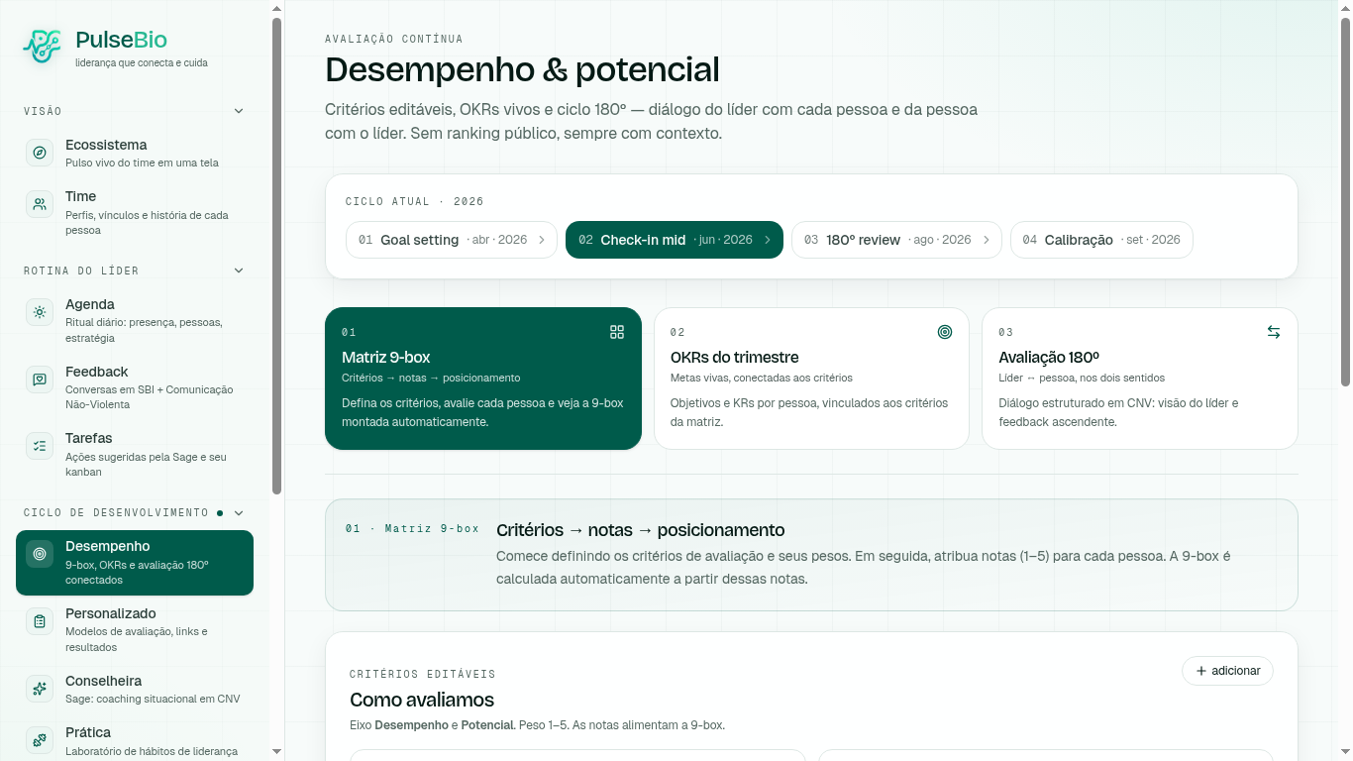Open the Feedback section
Screen dimensions: 1353x761
point(135,387)
